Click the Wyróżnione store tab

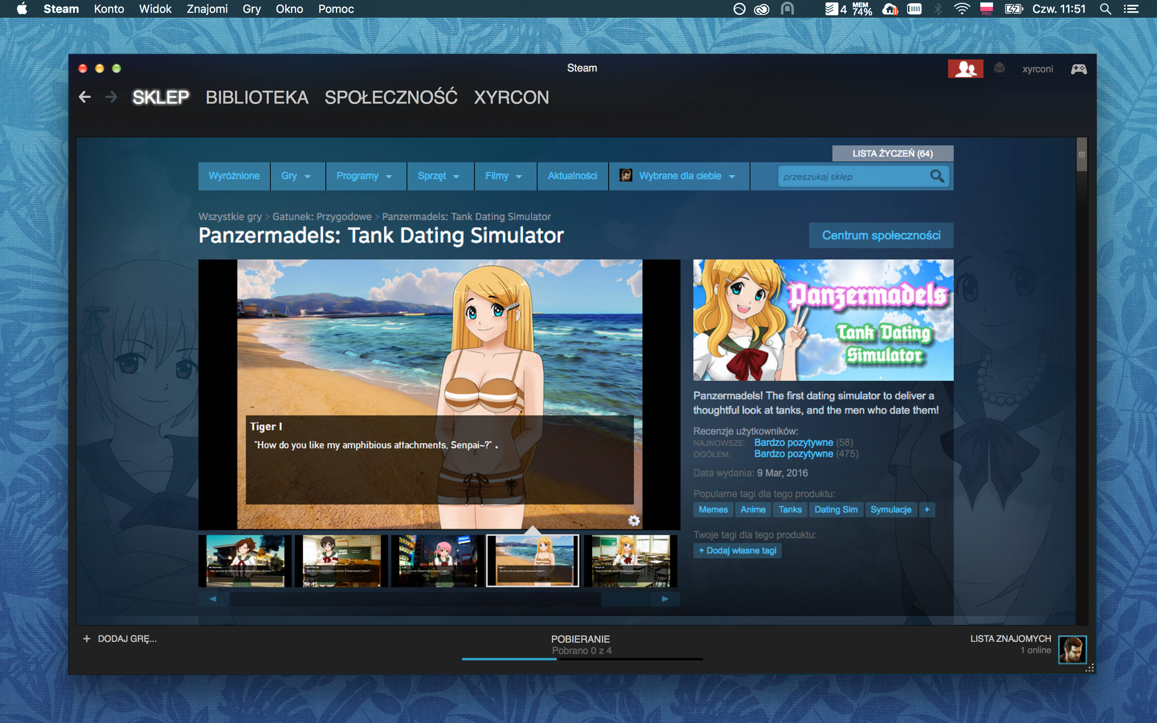click(x=234, y=176)
